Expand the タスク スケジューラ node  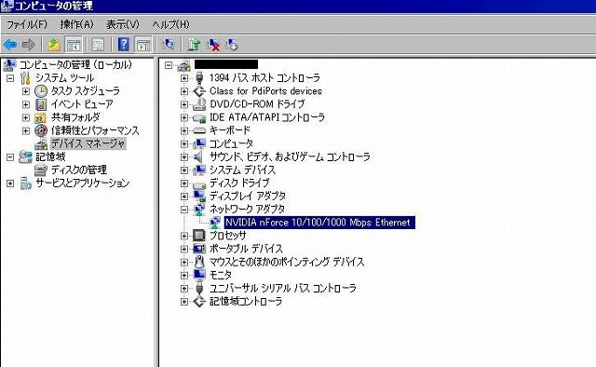(25, 91)
